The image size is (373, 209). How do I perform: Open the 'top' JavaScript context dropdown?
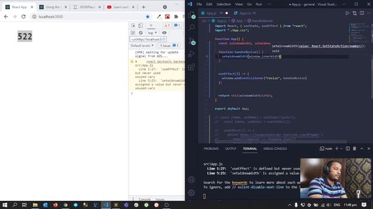coord(152,33)
